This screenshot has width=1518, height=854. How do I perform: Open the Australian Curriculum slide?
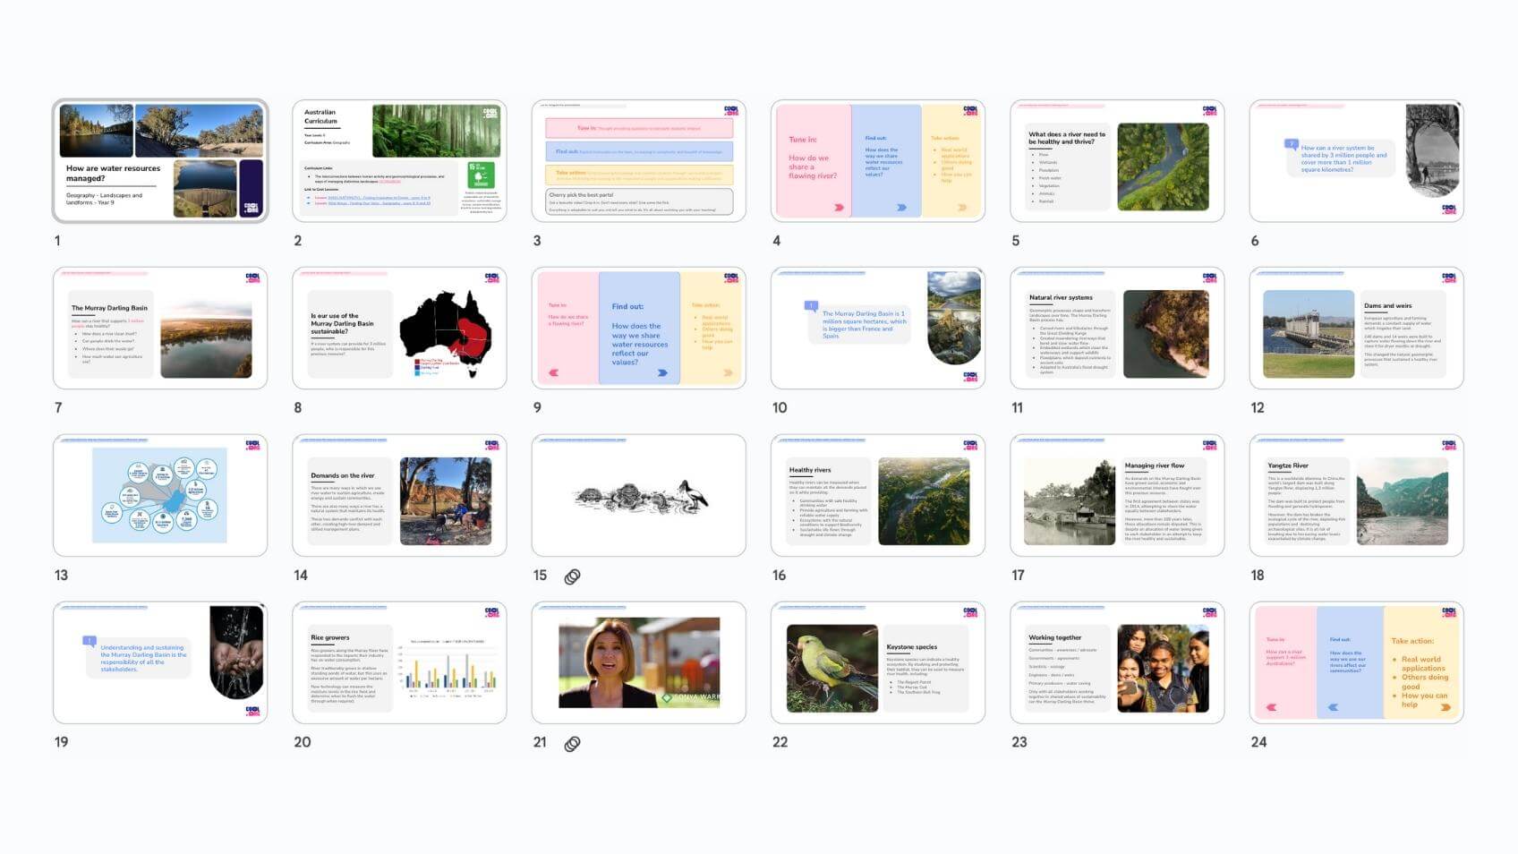(399, 161)
